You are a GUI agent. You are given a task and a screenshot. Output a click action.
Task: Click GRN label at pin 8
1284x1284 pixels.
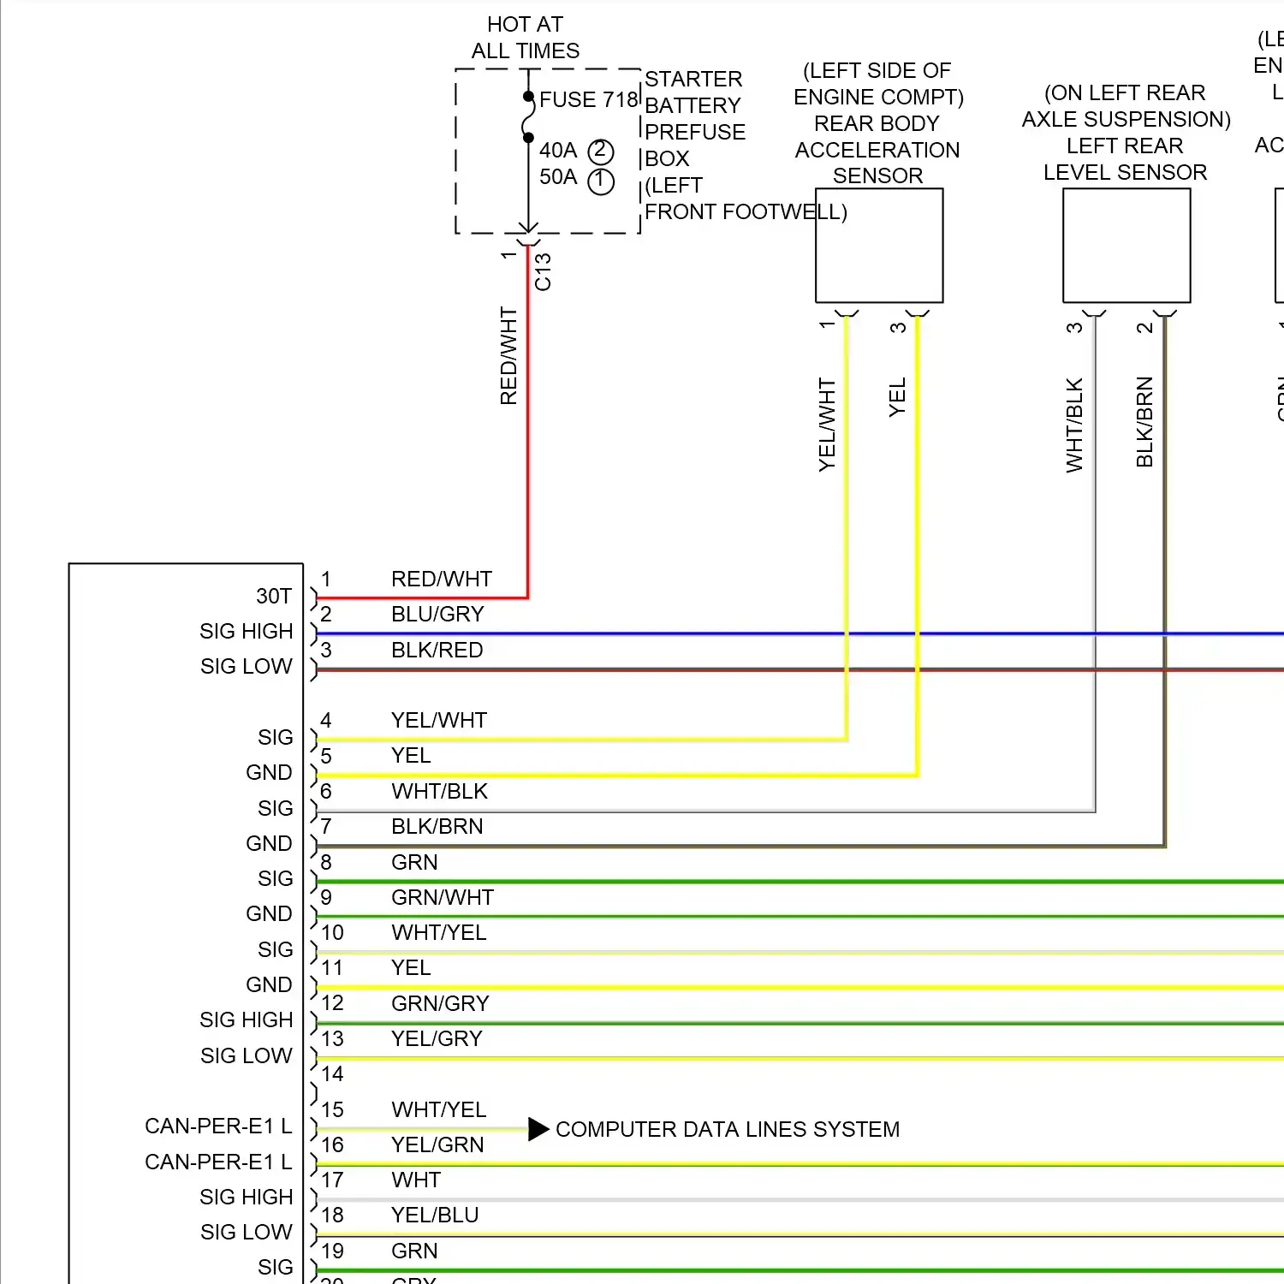tap(414, 863)
